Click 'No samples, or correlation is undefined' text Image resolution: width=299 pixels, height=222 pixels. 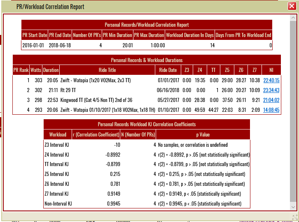(193, 145)
